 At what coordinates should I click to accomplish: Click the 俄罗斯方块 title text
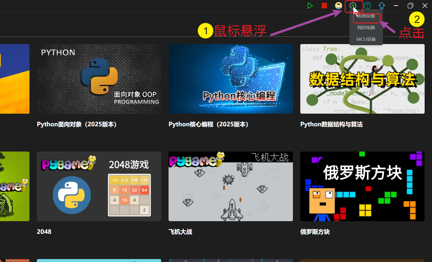pos(315,232)
